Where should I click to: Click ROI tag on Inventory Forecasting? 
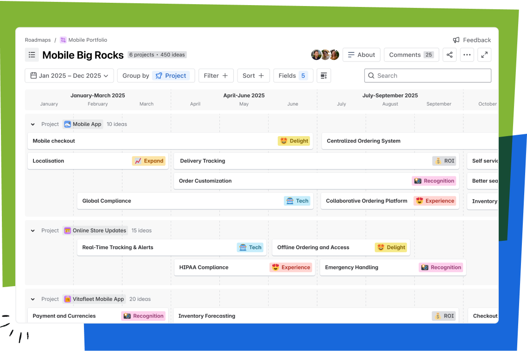[x=443, y=316]
